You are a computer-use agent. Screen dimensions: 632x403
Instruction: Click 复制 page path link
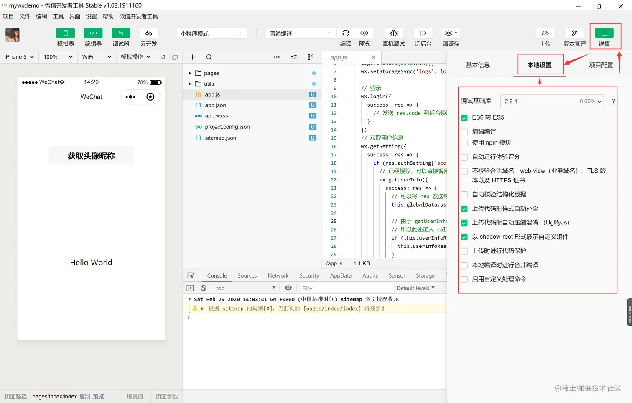(x=85, y=396)
